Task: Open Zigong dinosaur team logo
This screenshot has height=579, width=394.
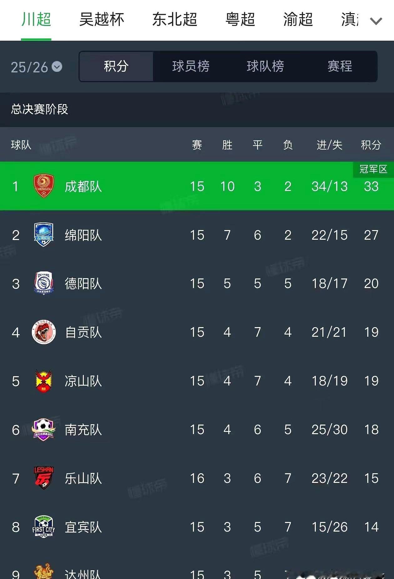Action: [x=44, y=332]
